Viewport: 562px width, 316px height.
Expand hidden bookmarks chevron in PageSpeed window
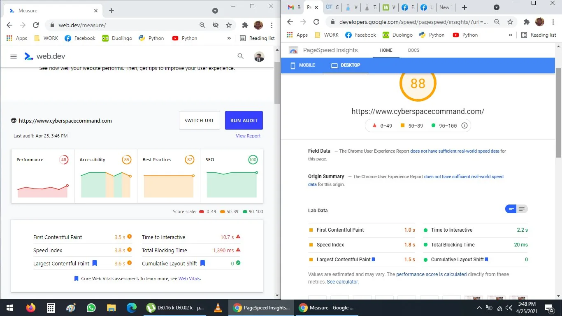pos(510,35)
